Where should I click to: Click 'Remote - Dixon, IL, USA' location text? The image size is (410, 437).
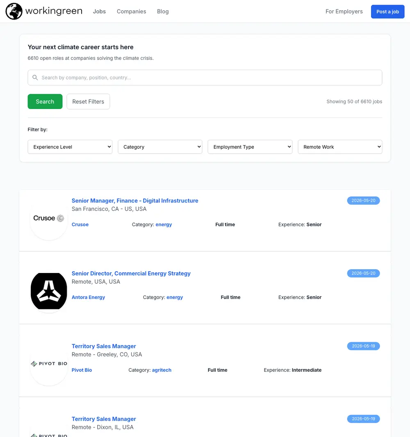102,427
